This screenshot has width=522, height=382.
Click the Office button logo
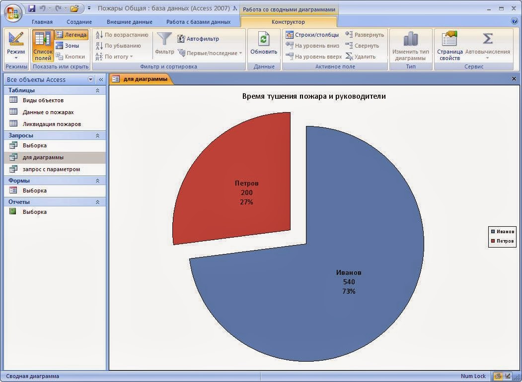13,13
